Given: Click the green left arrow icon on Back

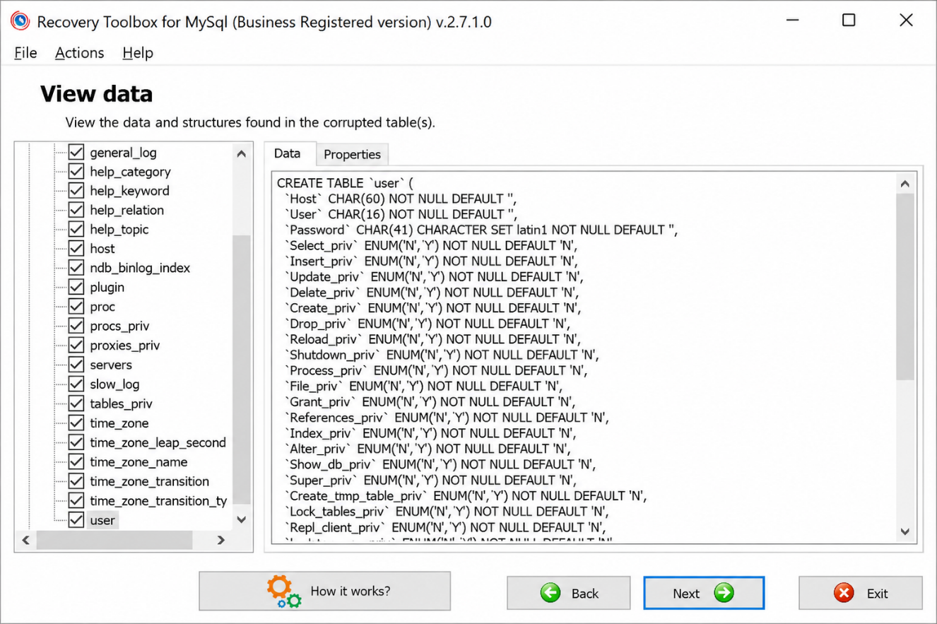Looking at the screenshot, I should 550,593.
